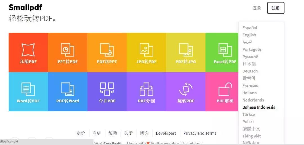This screenshot has height=145, width=304.
Task: Select Nederlands in the language list
Action: [253, 100]
